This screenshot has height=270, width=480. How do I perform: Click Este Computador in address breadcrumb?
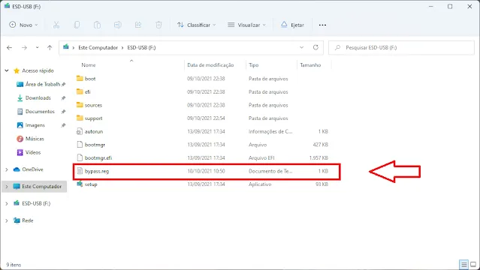98,48
